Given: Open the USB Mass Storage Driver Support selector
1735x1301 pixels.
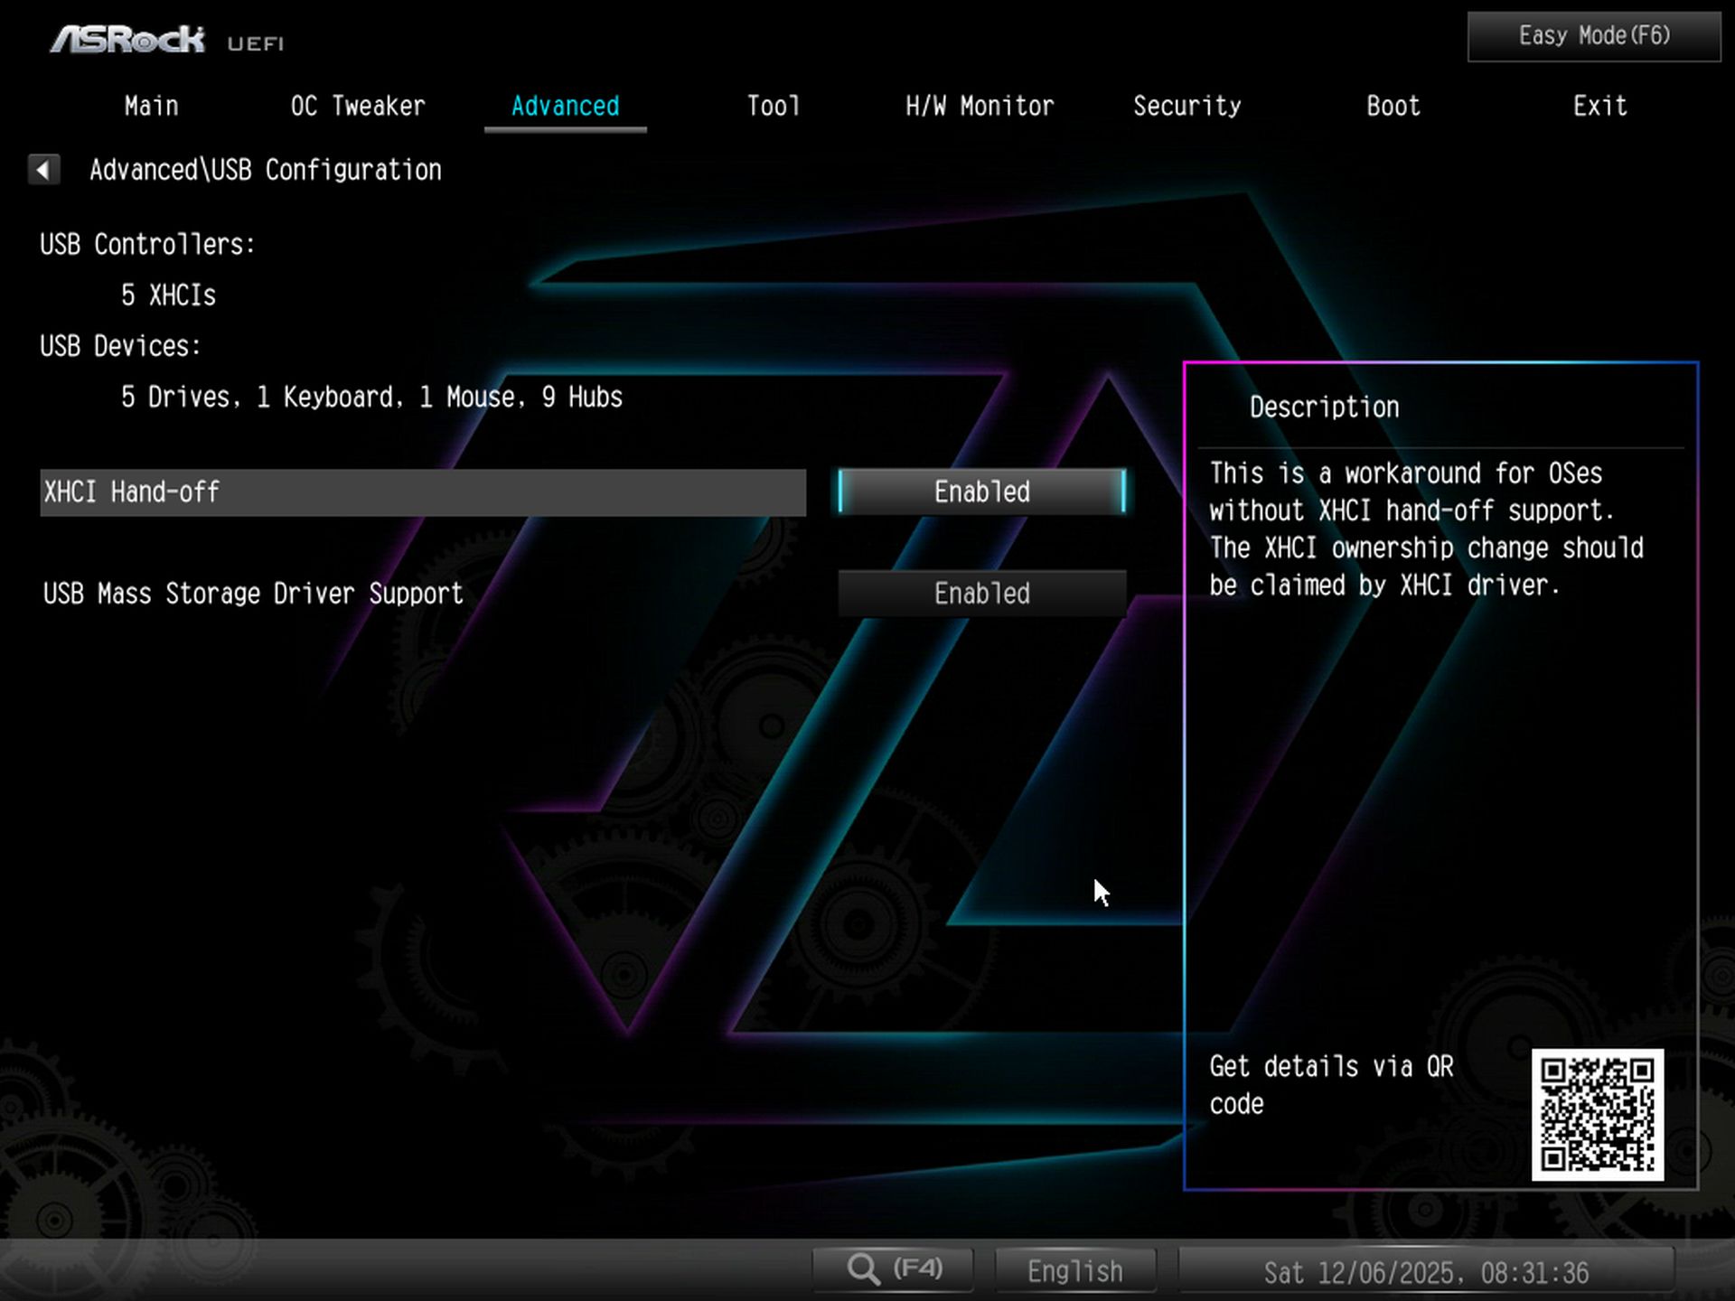Looking at the screenshot, I should [x=982, y=594].
